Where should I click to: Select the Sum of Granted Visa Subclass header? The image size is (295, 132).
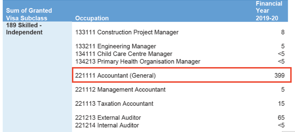pyautogui.click(x=29, y=14)
